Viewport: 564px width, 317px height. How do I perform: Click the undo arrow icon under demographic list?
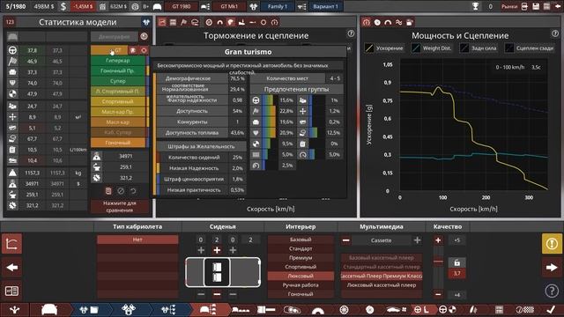(133, 191)
